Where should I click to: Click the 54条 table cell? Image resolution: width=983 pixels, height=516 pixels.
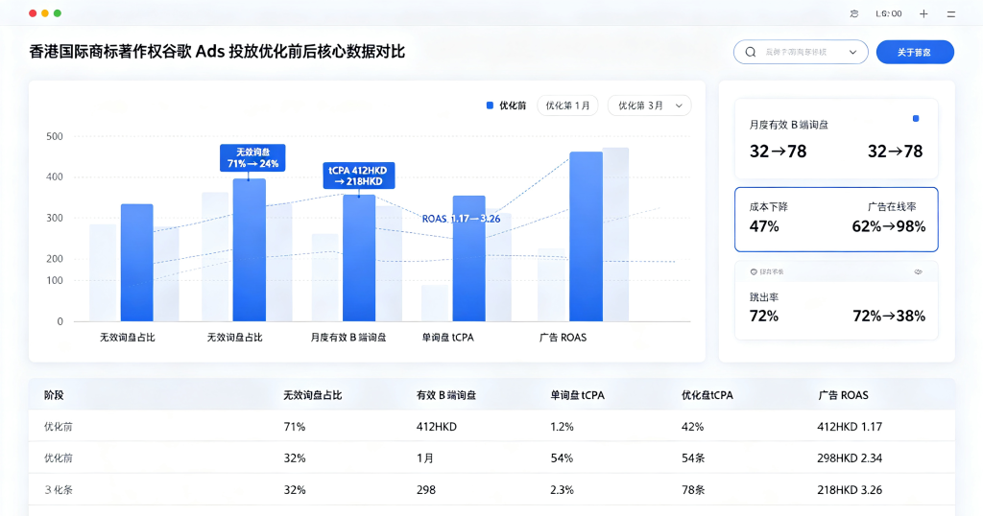693,458
